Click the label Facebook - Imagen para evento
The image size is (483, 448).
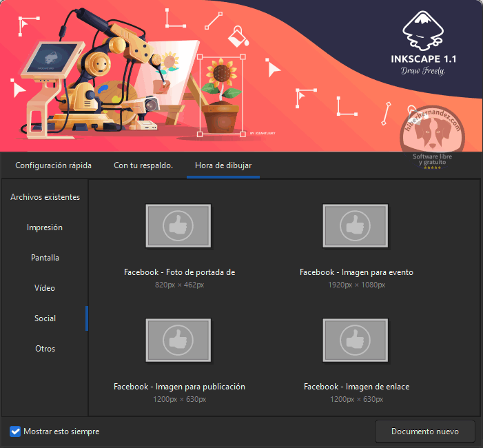(356, 272)
